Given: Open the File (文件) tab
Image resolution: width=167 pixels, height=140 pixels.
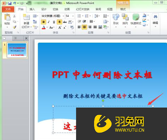Looking at the screenshot, I should click(8, 9).
